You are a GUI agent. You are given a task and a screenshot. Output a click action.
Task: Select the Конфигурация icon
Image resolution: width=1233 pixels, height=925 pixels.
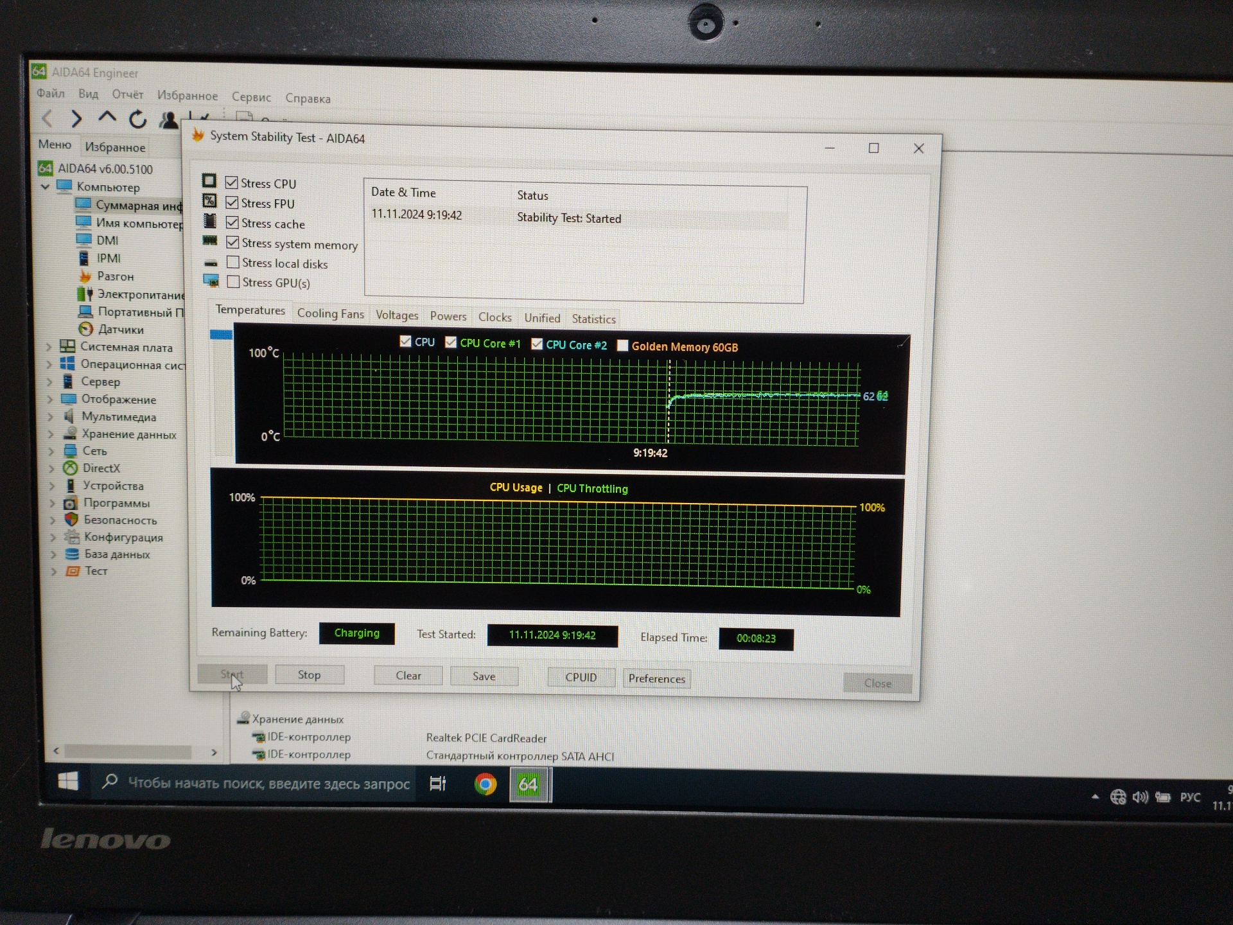72,537
